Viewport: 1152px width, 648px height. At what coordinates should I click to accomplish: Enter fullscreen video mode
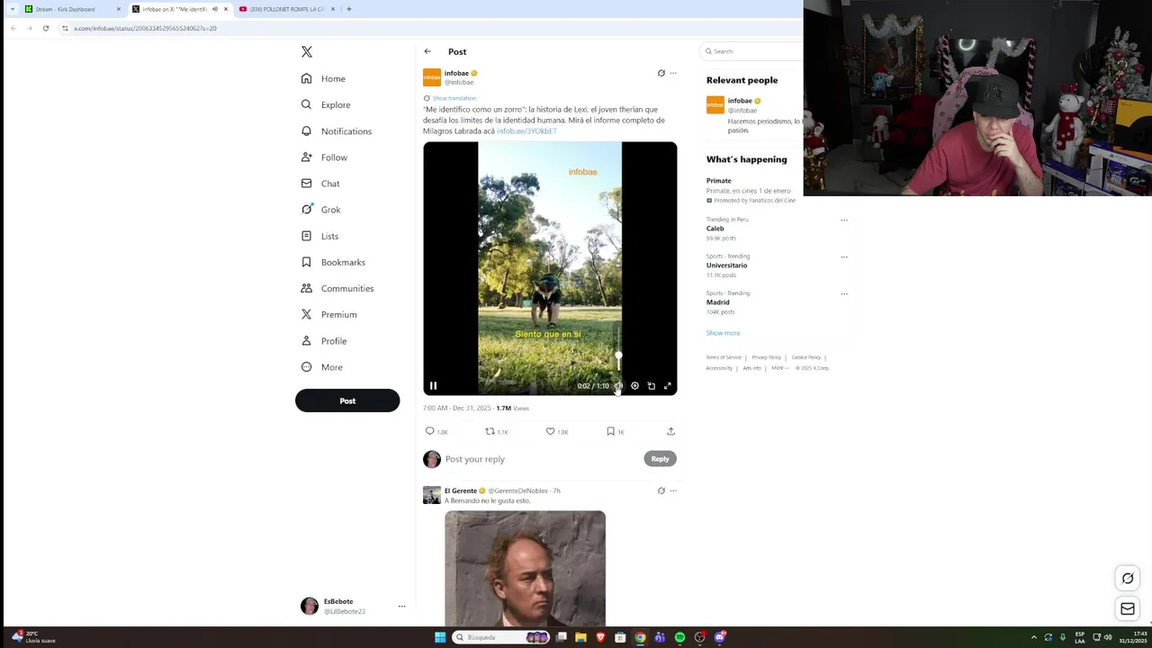(668, 386)
